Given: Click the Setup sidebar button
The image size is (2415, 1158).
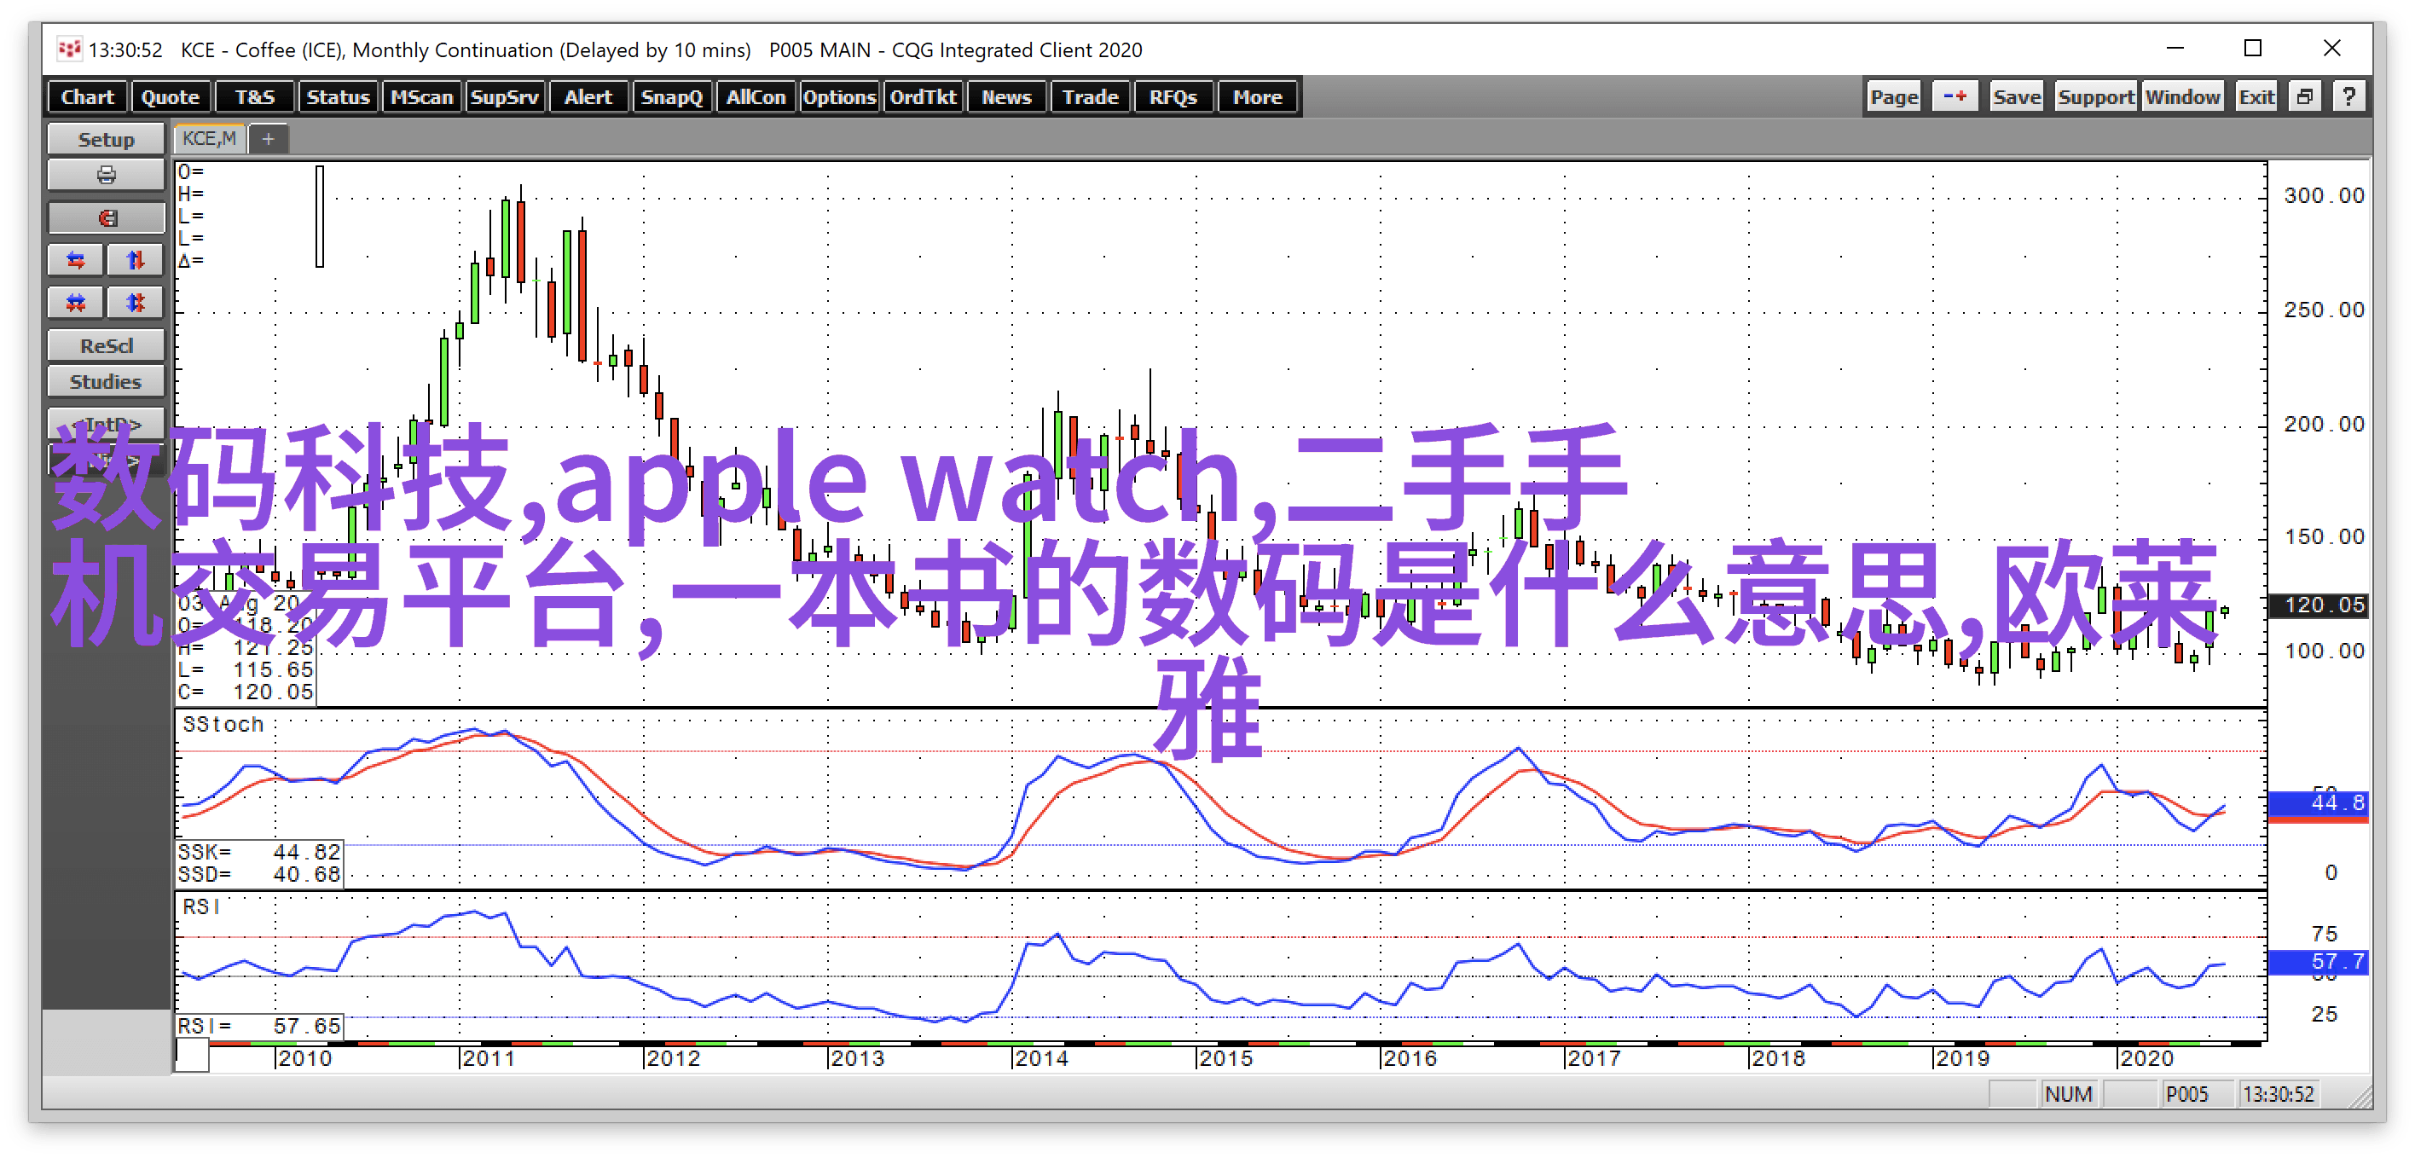Looking at the screenshot, I should tap(106, 139).
